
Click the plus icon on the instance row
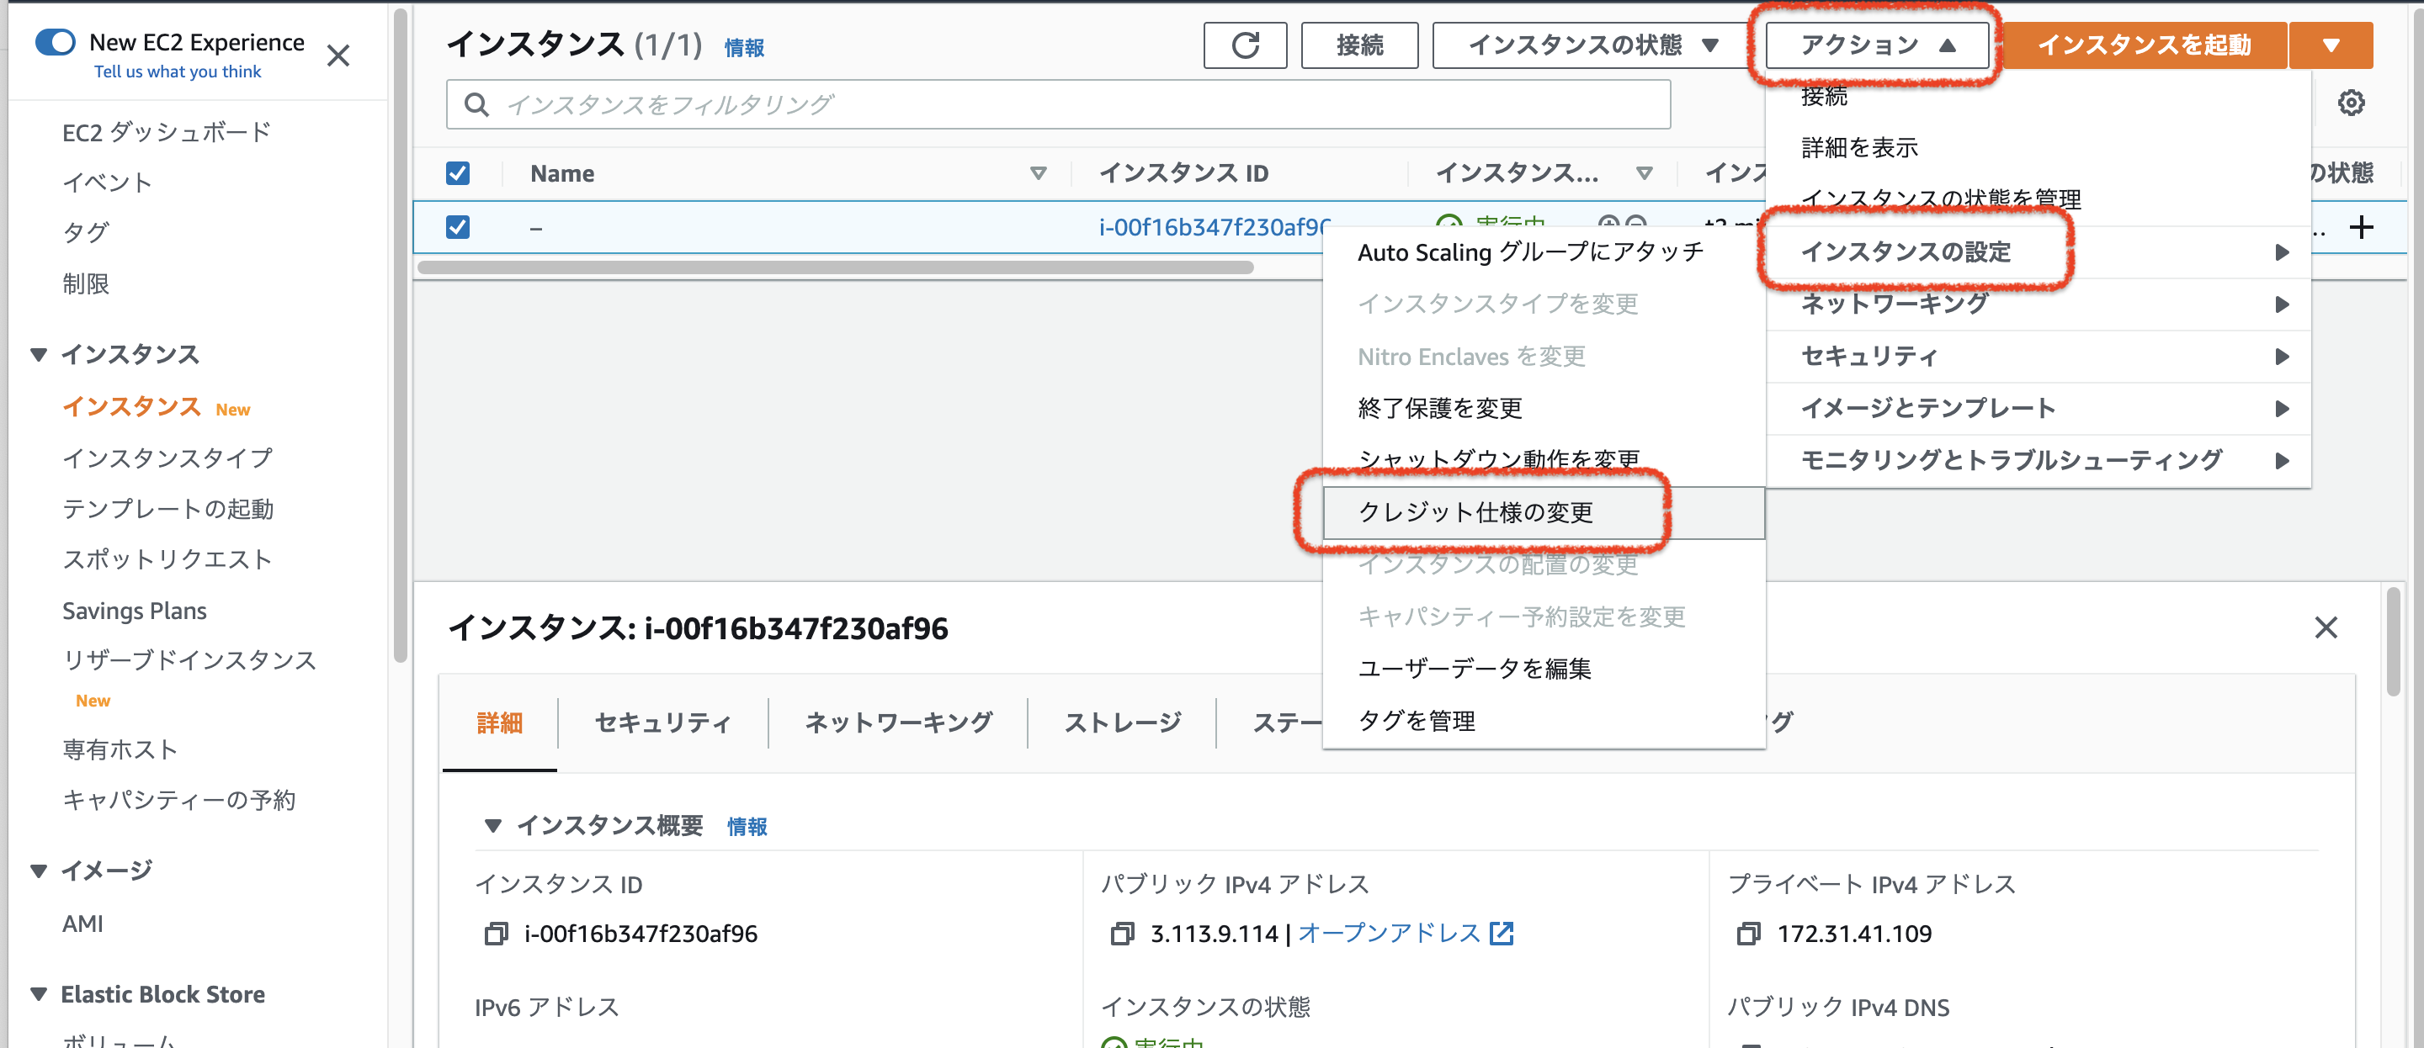point(2362,227)
